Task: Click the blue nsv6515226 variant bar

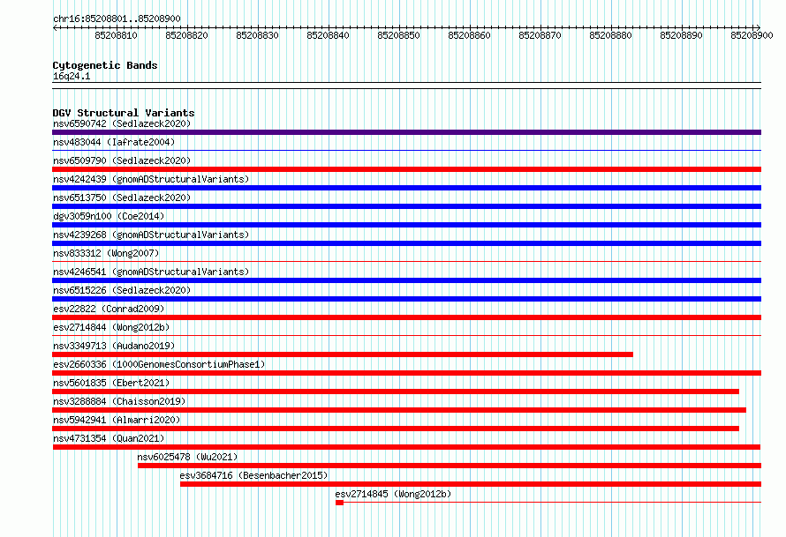Action: point(406,299)
